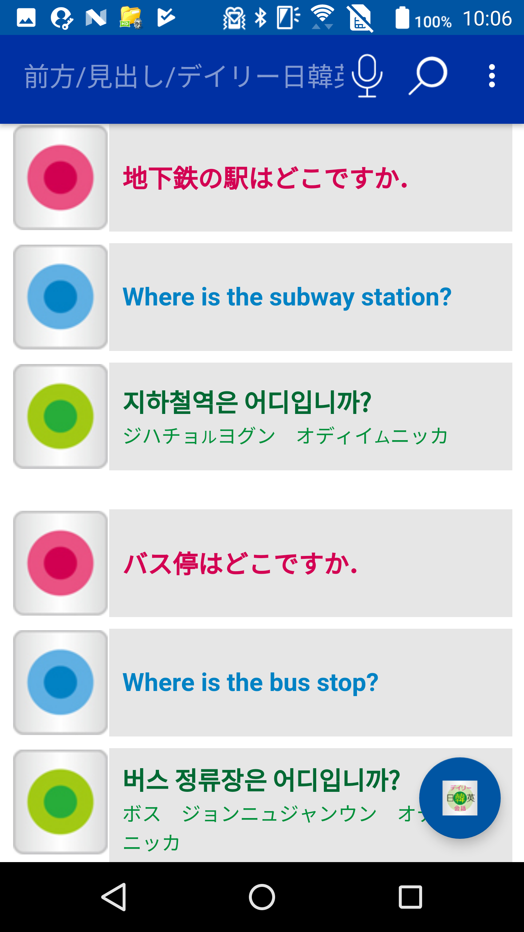Play Korean audio for 지하철역은 어디입니까

coord(60,416)
